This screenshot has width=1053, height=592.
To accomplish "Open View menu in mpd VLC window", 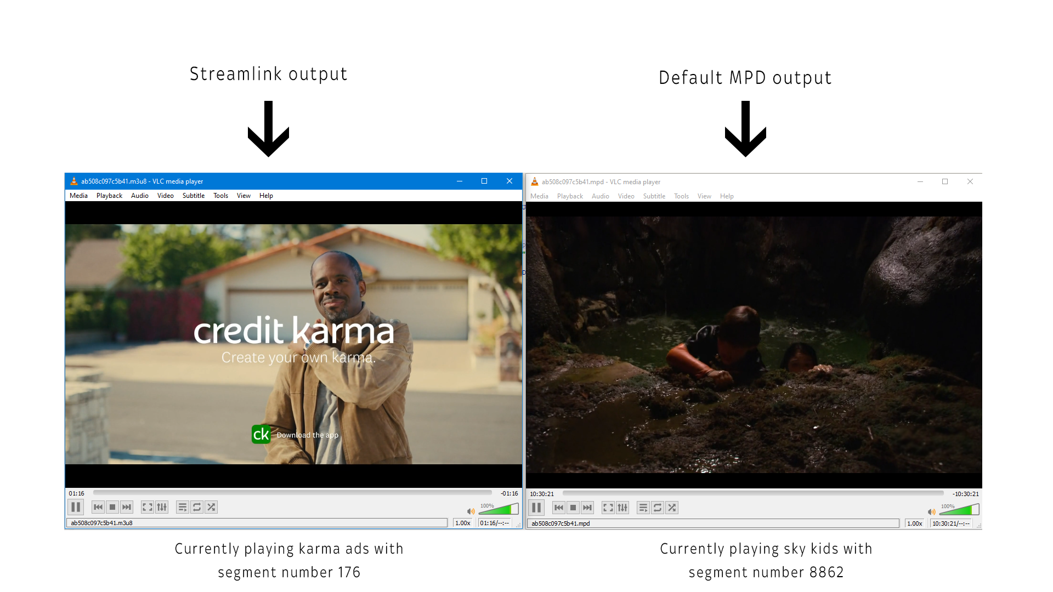I will (704, 196).
